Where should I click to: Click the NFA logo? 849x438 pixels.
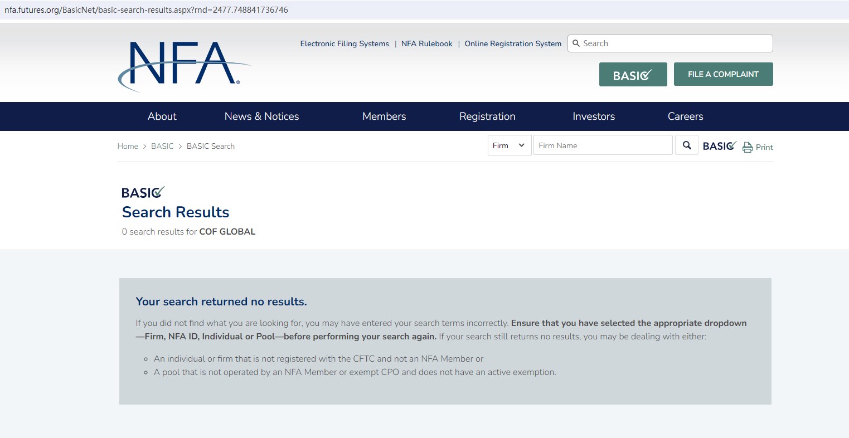click(184, 66)
